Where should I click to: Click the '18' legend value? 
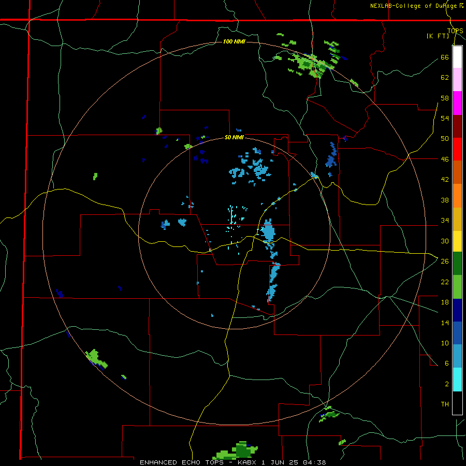445,302
